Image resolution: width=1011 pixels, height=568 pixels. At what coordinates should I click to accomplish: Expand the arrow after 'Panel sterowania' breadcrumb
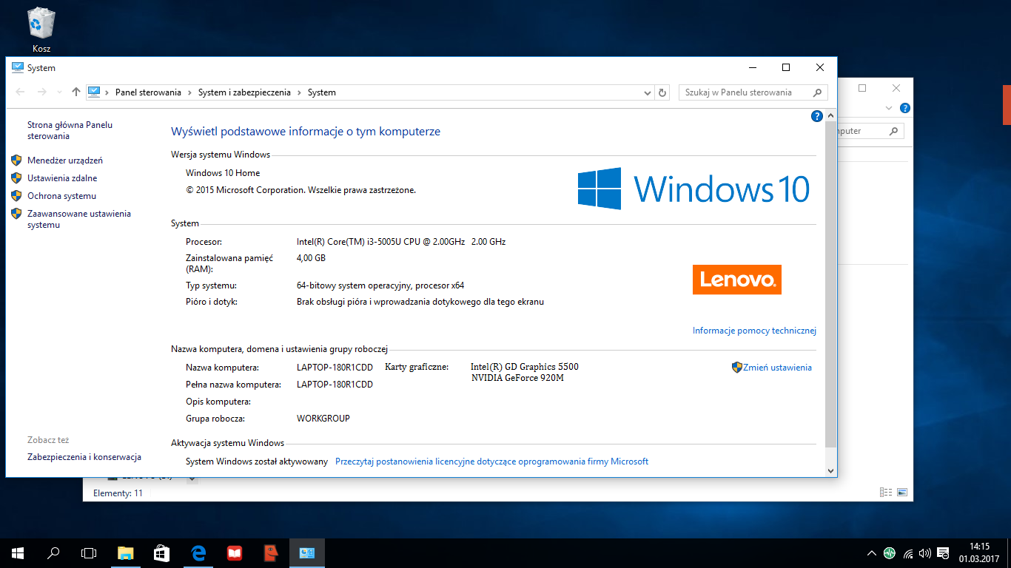(x=189, y=92)
